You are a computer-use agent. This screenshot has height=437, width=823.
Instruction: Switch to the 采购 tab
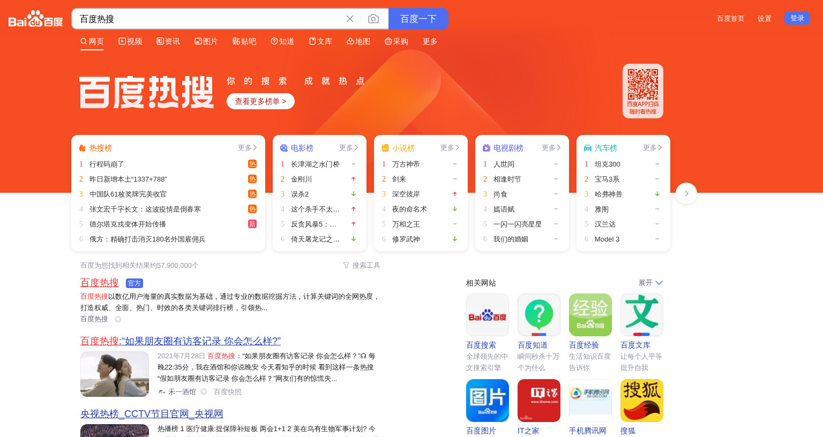coord(396,41)
